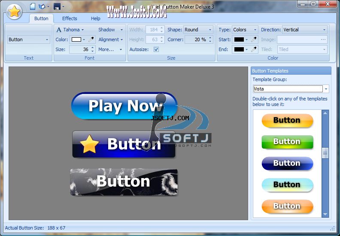Click the Play Now button preview
Image resolution: width=340 pixels, height=236 pixels.
124,106
